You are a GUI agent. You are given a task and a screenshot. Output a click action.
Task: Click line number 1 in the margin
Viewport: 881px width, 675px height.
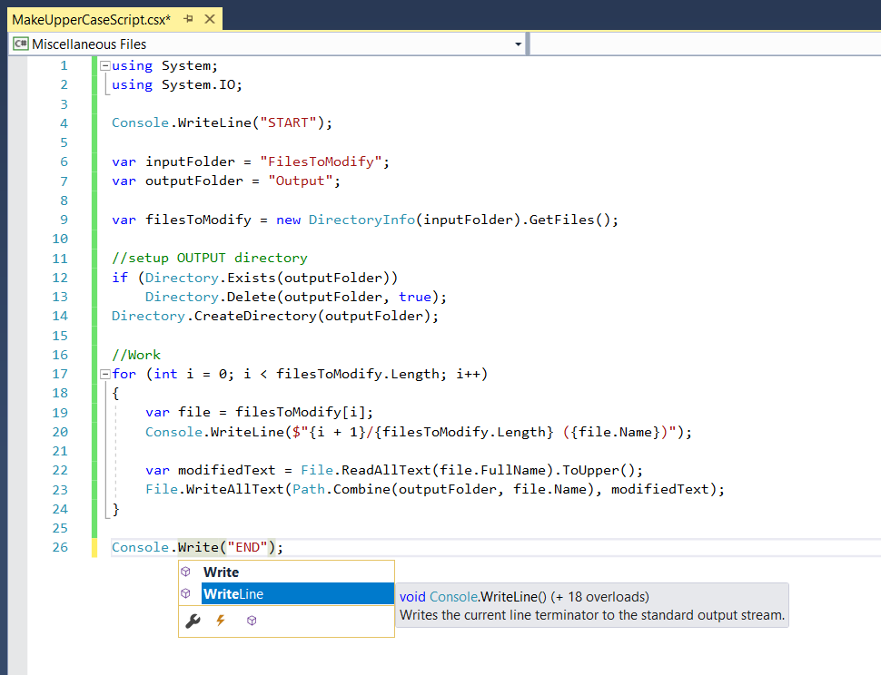coord(64,65)
